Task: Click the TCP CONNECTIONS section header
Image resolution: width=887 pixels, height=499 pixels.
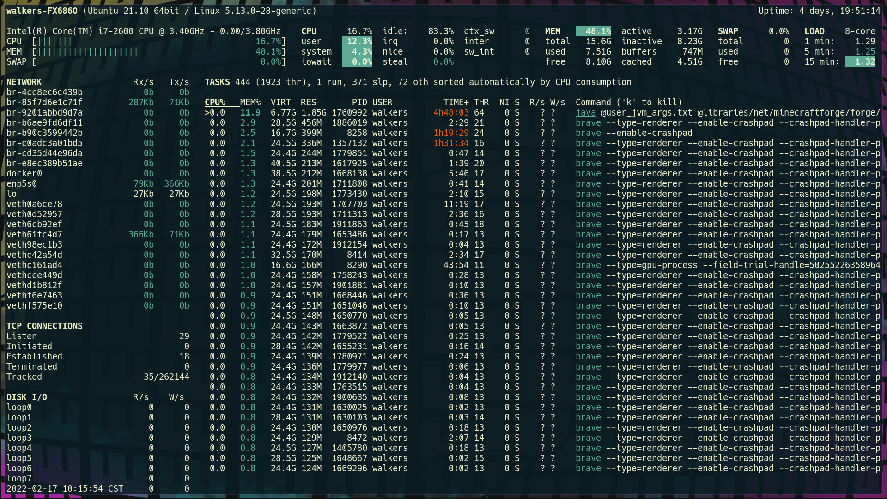Action: 44,326
